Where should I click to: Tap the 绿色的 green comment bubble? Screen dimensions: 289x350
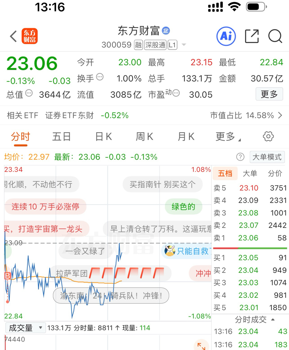[x=183, y=206]
